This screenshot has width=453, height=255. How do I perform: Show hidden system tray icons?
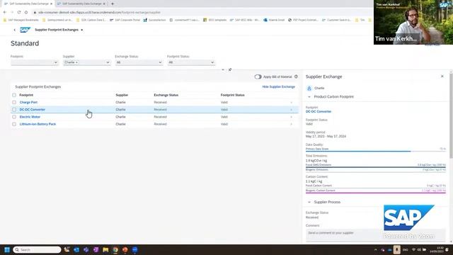click(376, 249)
